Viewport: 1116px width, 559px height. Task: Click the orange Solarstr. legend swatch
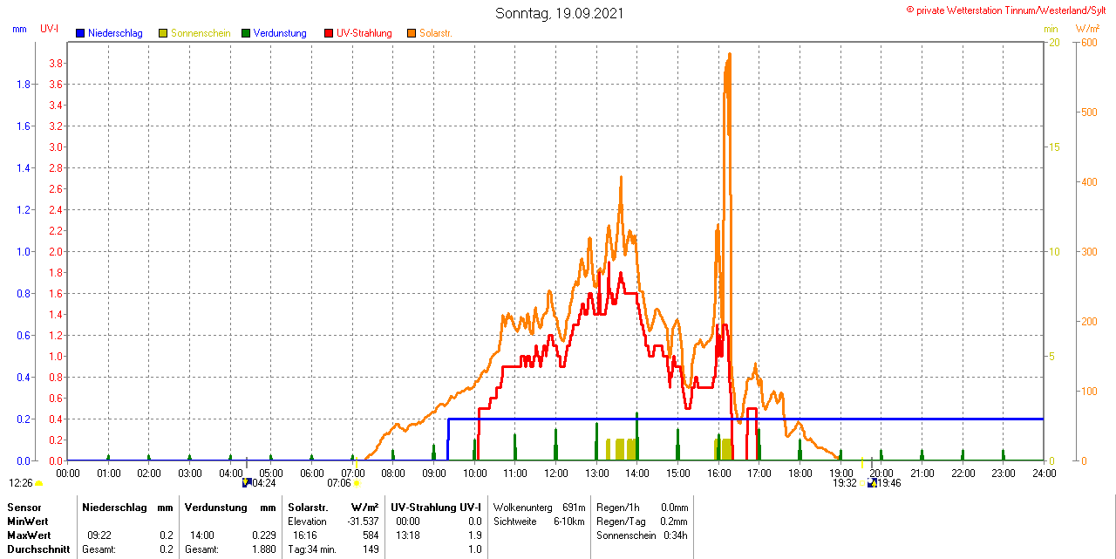[412, 33]
